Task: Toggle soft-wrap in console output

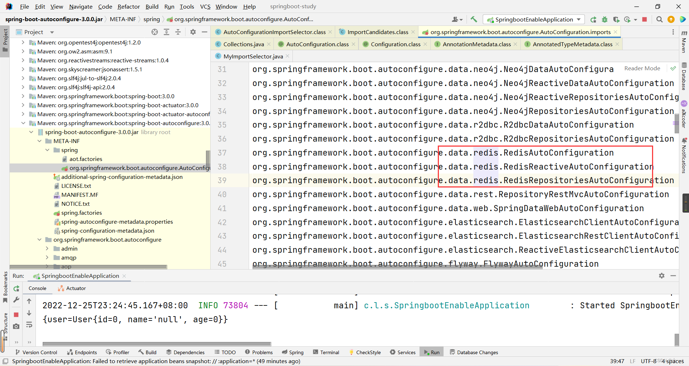Action: (29, 325)
